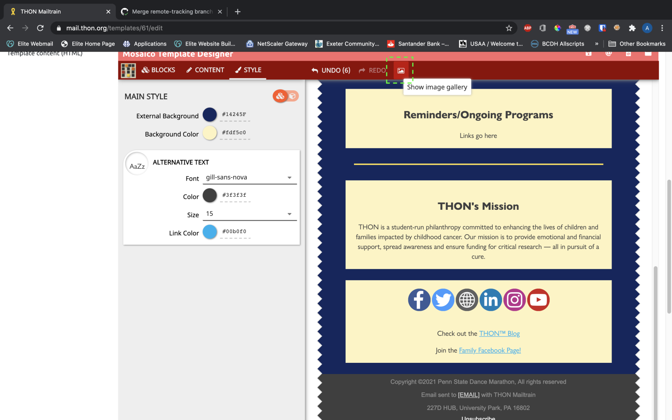The height and width of the screenshot is (420, 672).
Task: Select the STYLE tab
Action: coord(248,70)
